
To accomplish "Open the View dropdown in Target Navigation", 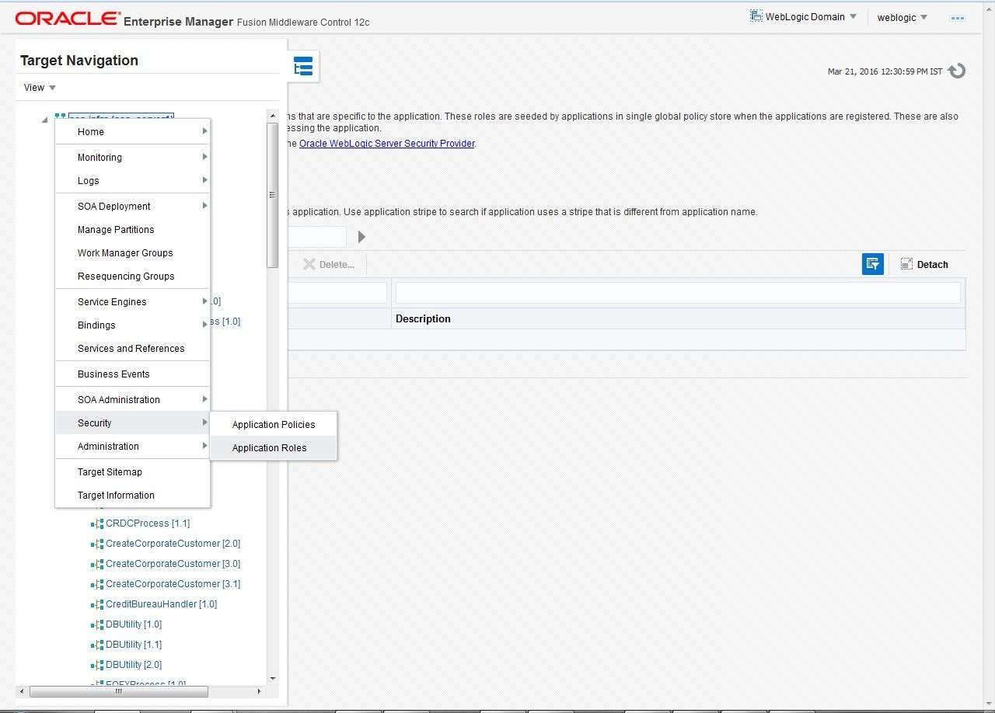I will pos(40,88).
